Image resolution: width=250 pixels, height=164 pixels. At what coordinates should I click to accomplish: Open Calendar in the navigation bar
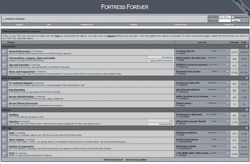point(133,25)
